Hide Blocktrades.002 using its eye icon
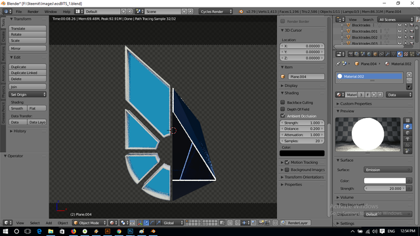420x236 pixels. tap(400, 37)
